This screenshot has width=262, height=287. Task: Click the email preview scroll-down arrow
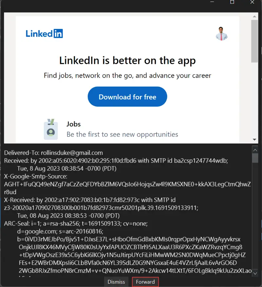pyautogui.click(x=254, y=139)
